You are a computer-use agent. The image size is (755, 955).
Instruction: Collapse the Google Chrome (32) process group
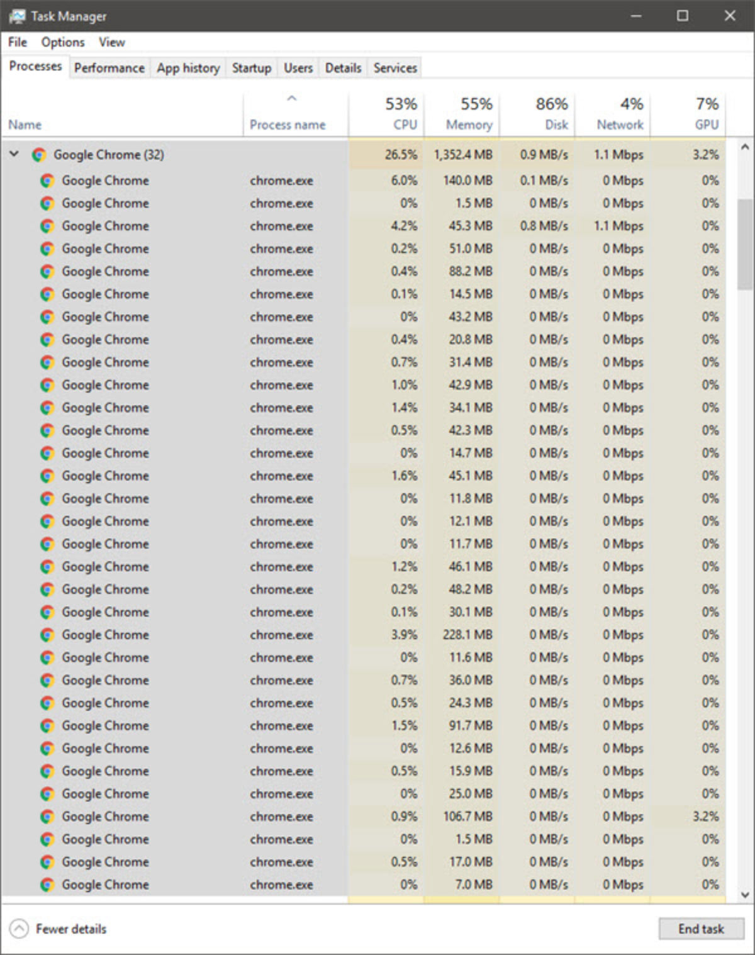(14, 154)
